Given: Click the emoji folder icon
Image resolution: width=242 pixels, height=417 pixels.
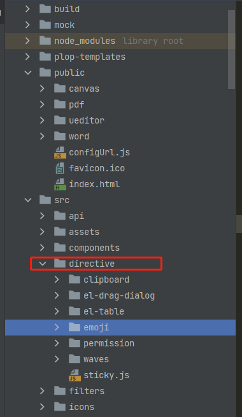Looking at the screenshot, I should tap(75, 327).
